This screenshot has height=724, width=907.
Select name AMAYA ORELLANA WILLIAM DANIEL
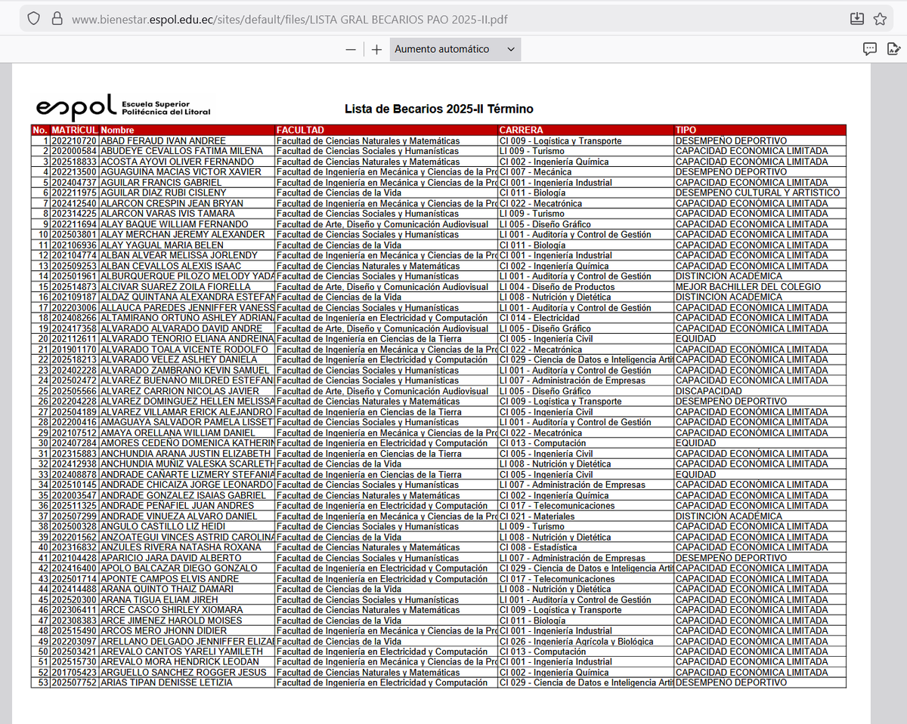(x=178, y=433)
